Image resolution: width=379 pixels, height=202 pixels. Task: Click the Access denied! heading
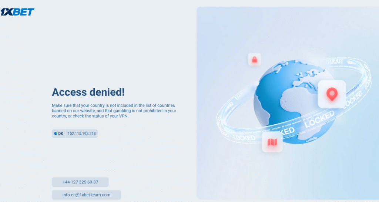click(88, 92)
